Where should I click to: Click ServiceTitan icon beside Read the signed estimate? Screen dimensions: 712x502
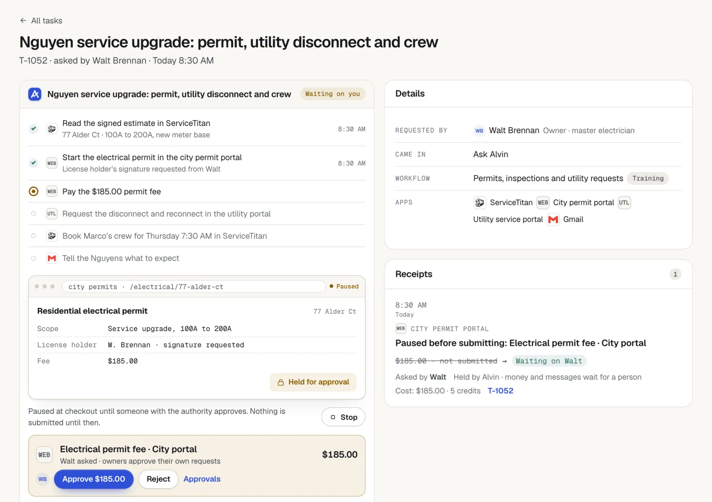coord(52,129)
